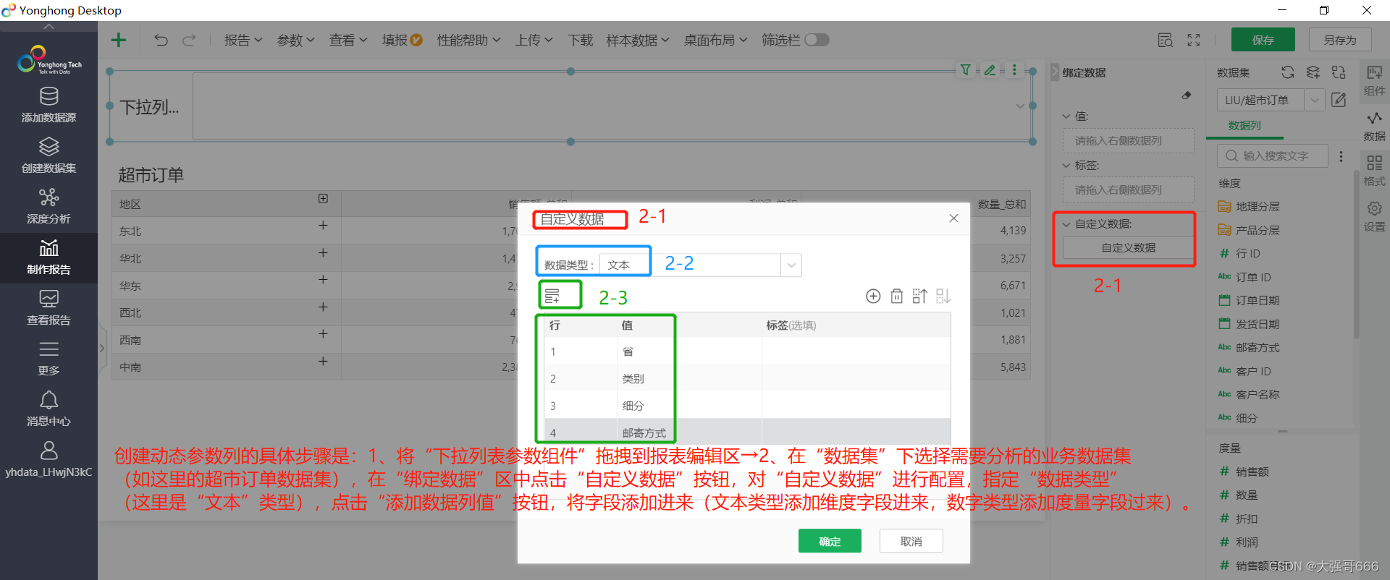Screen dimensions: 1390x580
Task: Click add data column value icon in dialog
Action: click(x=552, y=295)
